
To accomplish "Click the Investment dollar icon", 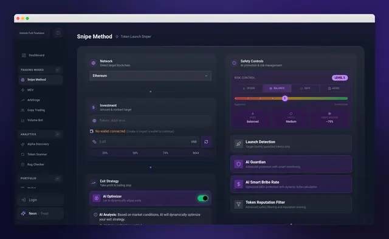I will pyautogui.click(x=94, y=107).
